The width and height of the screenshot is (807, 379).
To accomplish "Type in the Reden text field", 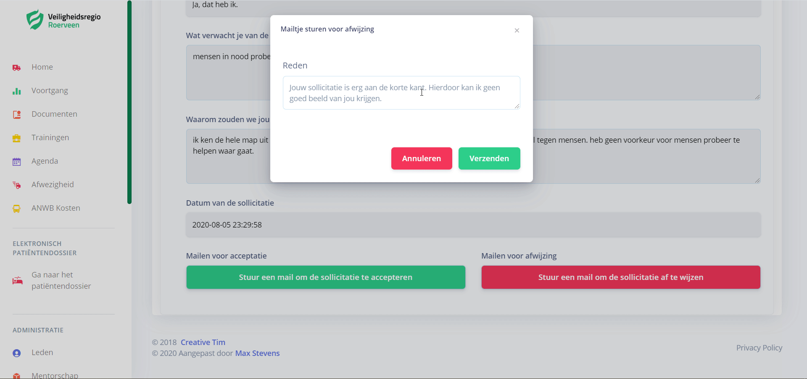I will [401, 93].
